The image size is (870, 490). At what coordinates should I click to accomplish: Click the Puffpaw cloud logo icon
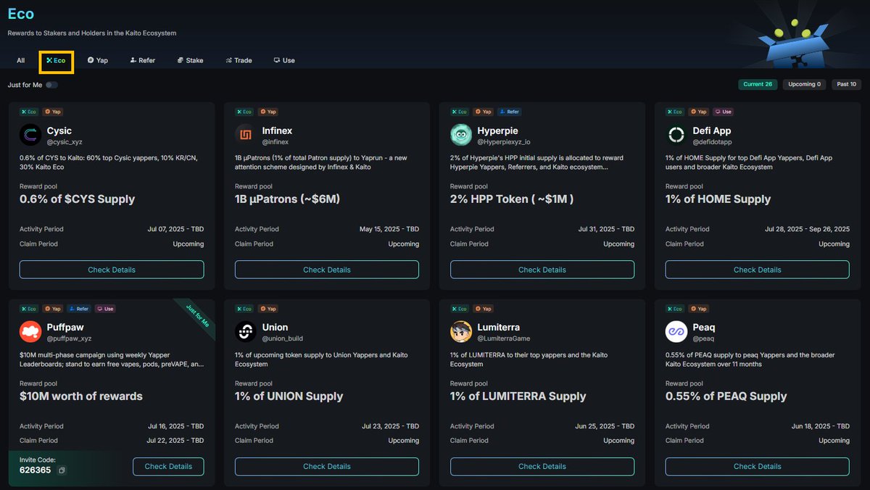point(30,331)
